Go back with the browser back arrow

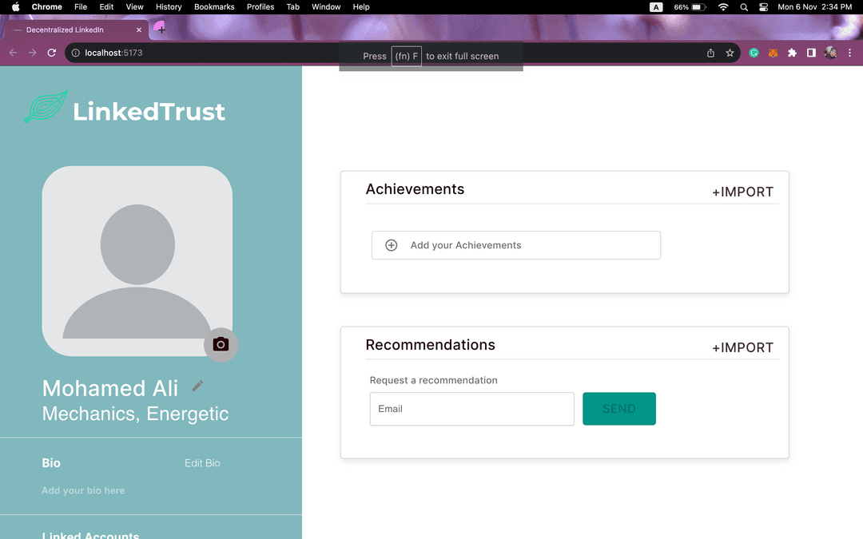pos(14,53)
